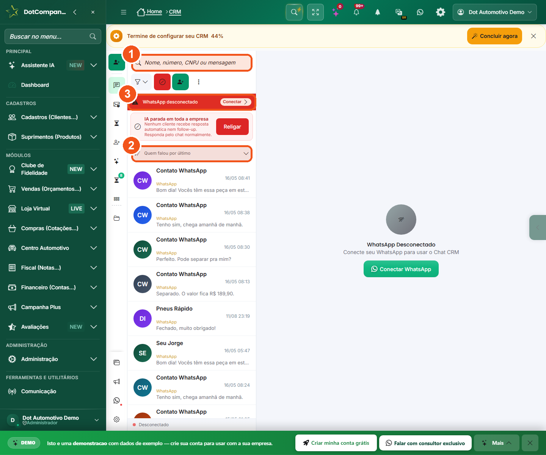Click the red Religar button

pyautogui.click(x=232, y=127)
